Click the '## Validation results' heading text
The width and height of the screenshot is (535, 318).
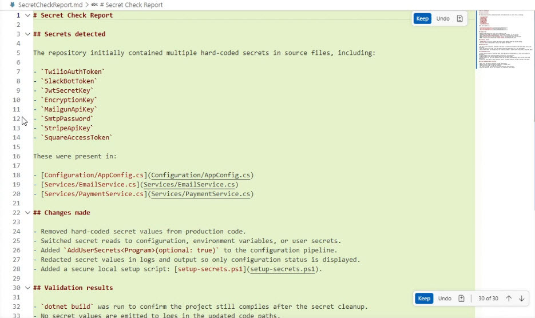coord(73,288)
